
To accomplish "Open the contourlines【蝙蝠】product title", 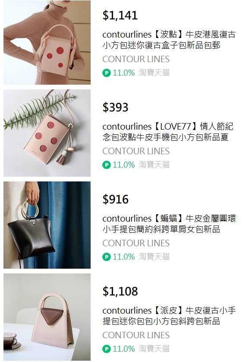I will (x=169, y=223).
